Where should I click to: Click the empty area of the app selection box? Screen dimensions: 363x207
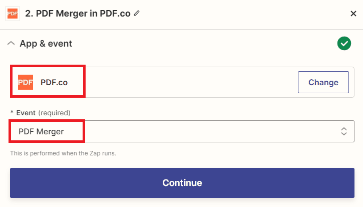click(190, 82)
